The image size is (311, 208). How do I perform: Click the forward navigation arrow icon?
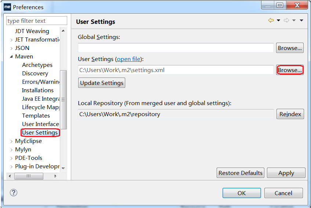[x=286, y=20]
